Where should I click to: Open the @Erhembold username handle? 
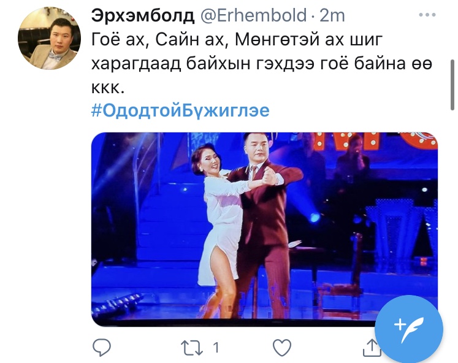coord(254,15)
